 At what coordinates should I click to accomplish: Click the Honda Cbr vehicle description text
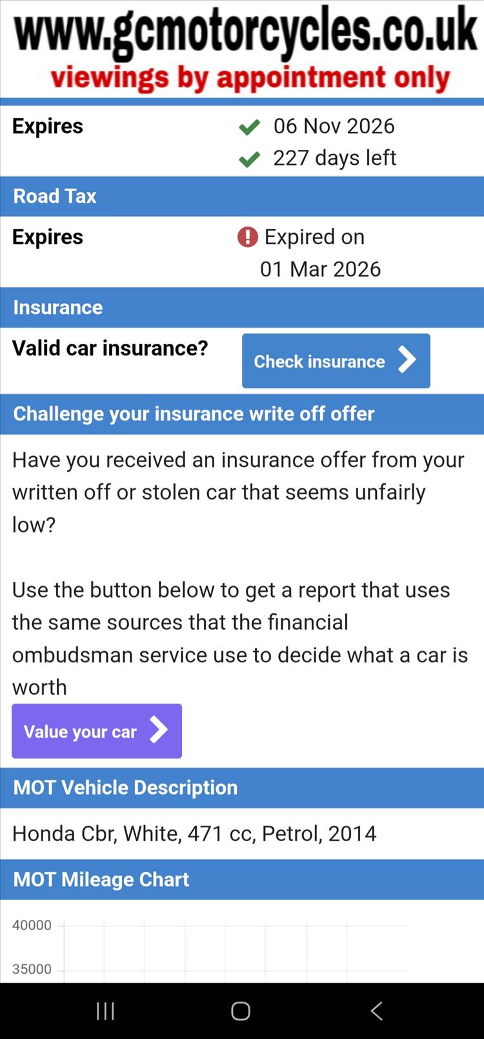pyautogui.click(x=194, y=834)
